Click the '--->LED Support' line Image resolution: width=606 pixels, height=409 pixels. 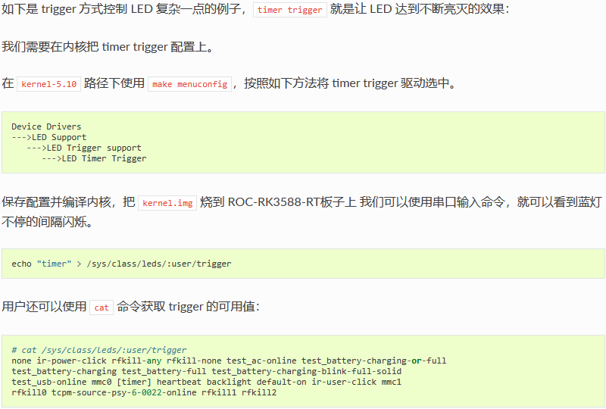click(x=49, y=137)
